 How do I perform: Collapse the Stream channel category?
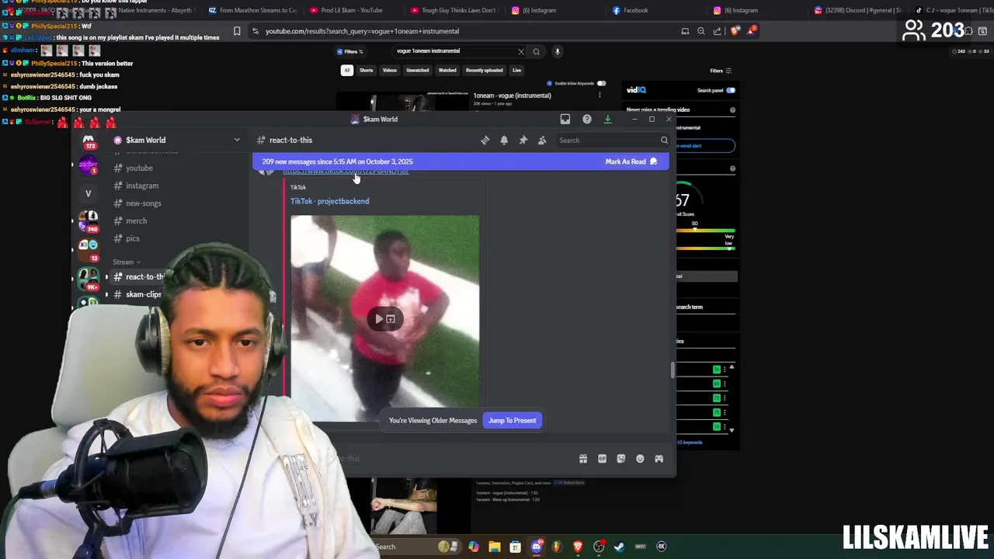[x=127, y=262]
